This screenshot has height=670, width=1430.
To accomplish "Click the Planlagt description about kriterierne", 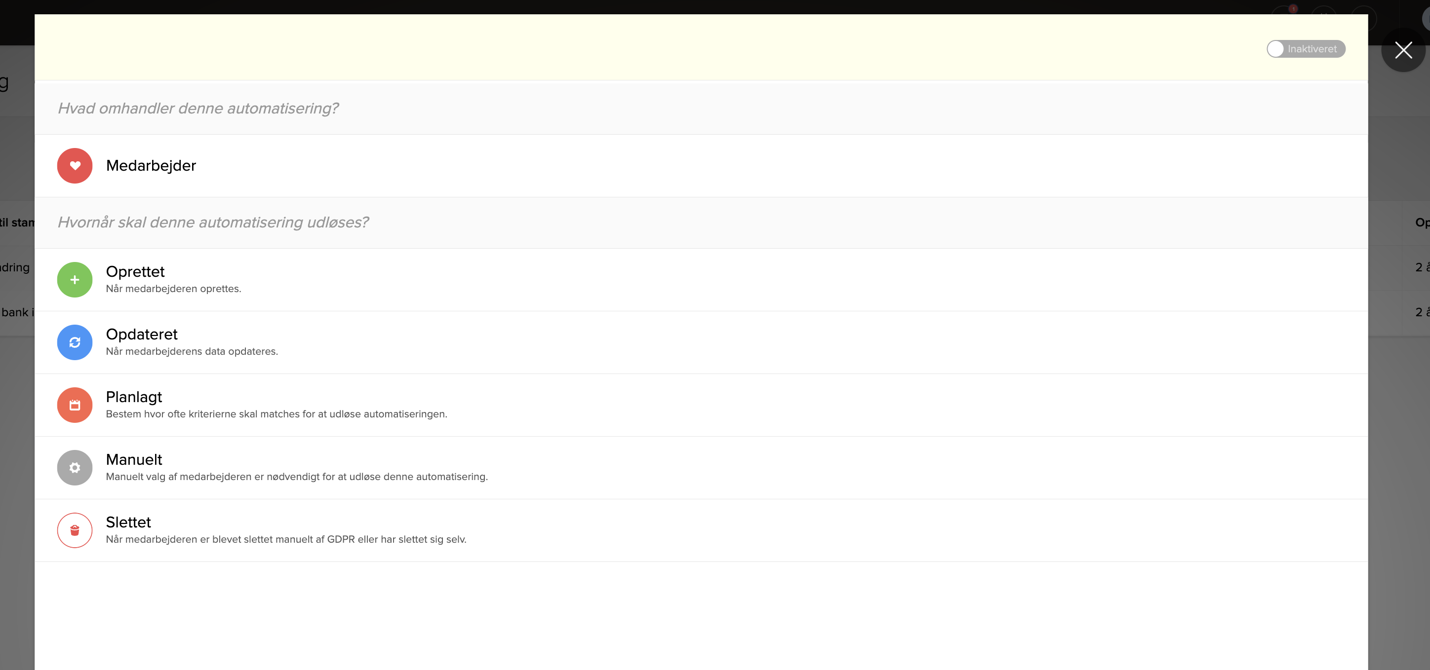I will click(276, 414).
